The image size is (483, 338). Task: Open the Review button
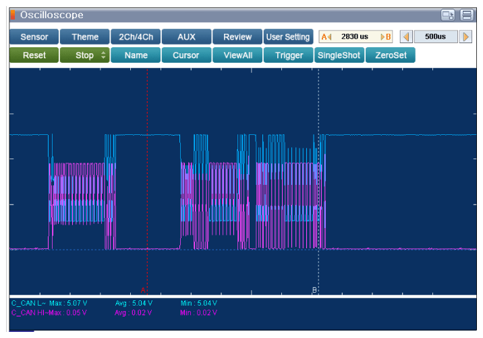coord(237,37)
